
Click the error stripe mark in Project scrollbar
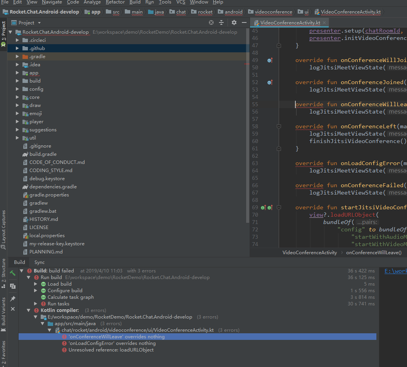[247, 64]
